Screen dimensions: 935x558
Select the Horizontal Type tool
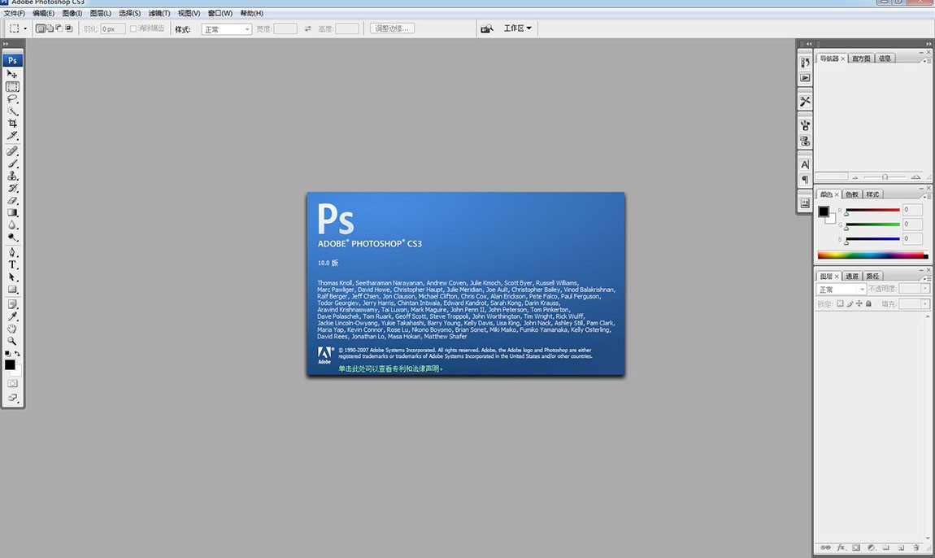pos(12,264)
